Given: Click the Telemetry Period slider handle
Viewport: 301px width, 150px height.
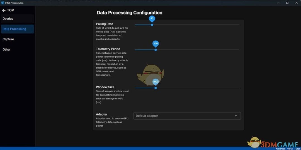Looking at the screenshot, I should [x=156, y=50].
